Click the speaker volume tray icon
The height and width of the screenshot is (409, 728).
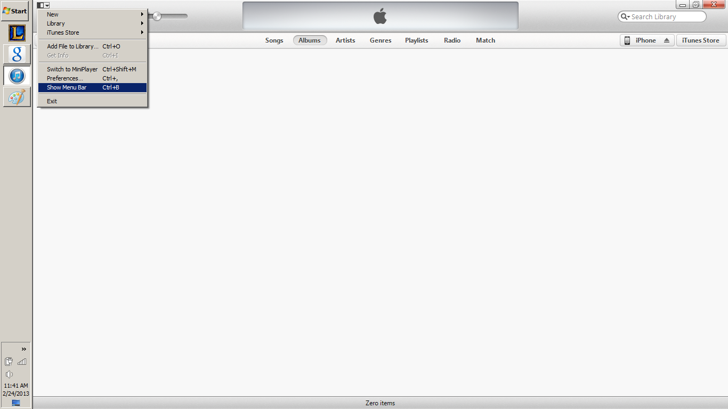tap(9, 374)
